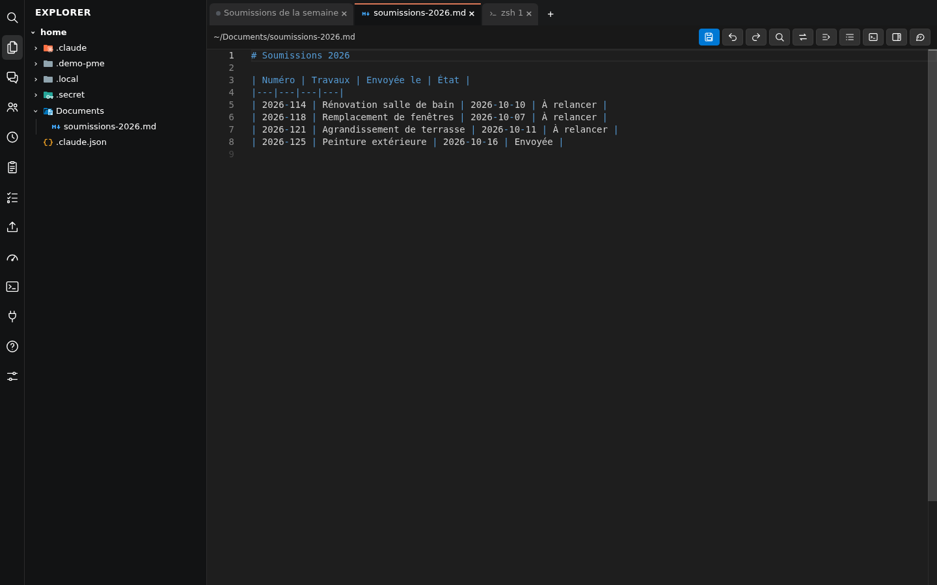Screen dimensions: 937x585
Task: Open find in the editor toolbar
Action: [x=780, y=37]
